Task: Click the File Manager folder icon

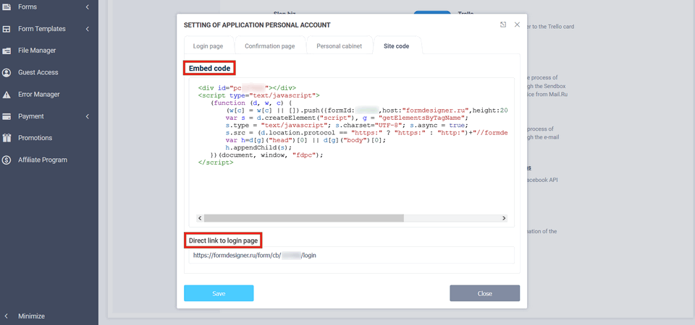Action: [x=7, y=51]
